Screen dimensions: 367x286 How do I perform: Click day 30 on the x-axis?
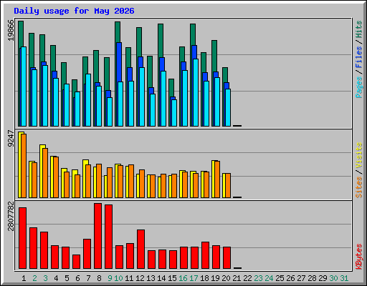tap(333, 278)
